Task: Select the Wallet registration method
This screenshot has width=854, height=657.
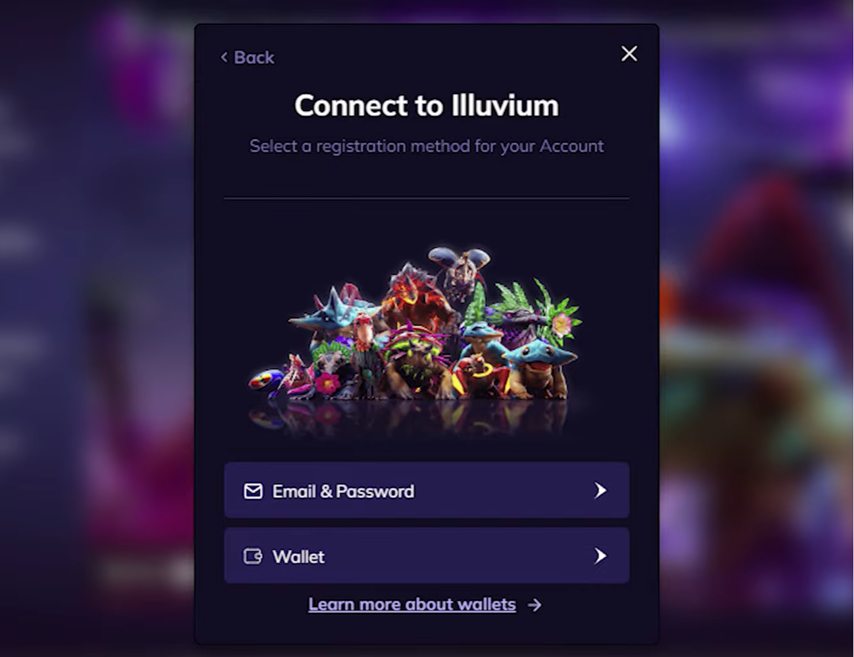Action: coord(427,556)
